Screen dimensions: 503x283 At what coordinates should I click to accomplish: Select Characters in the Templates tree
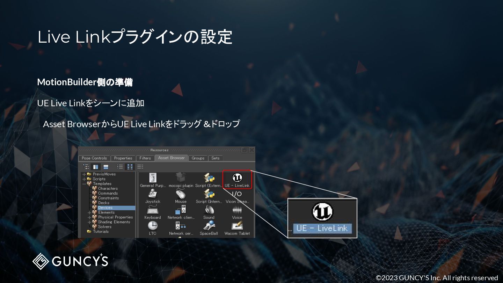(108, 189)
